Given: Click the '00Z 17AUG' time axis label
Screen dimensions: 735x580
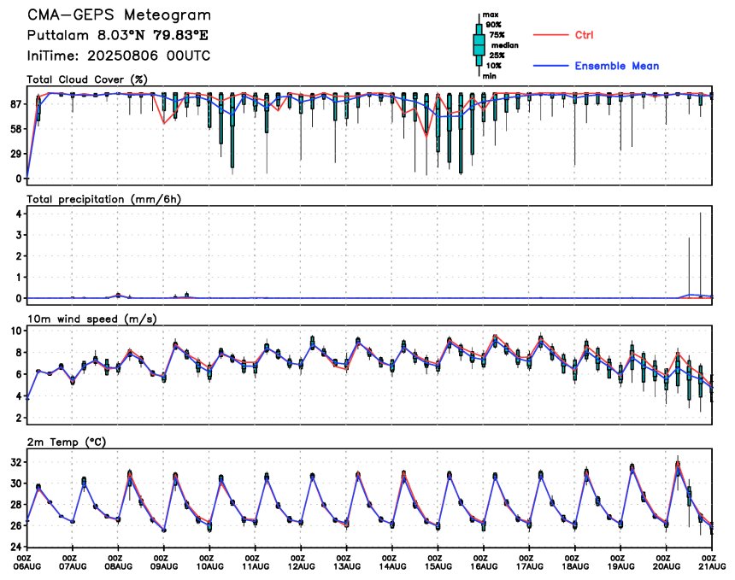Looking at the screenshot, I should click(x=530, y=562).
